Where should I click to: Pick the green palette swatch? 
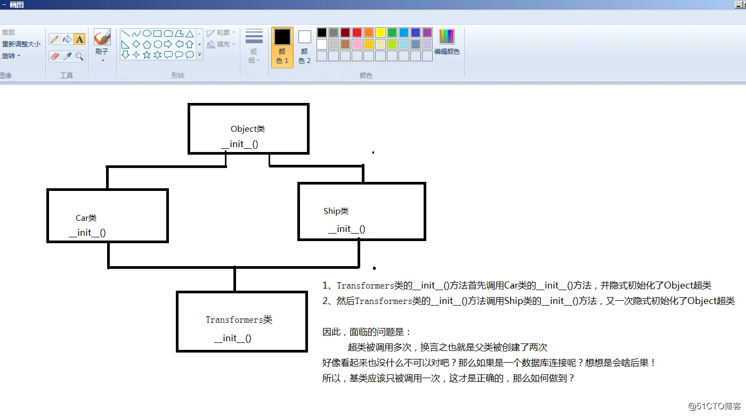[392, 33]
